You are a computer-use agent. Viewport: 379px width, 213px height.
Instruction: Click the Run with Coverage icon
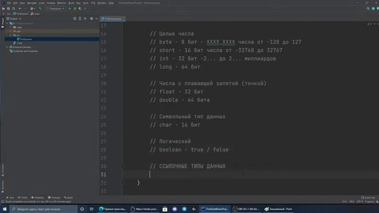pyautogui.click(x=80, y=8)
